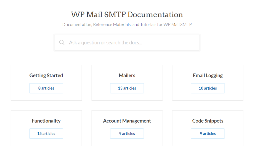The width and height of the screenshot is (257, 155).
Task: Select the Email Logging heading
Action: [208, 76]
